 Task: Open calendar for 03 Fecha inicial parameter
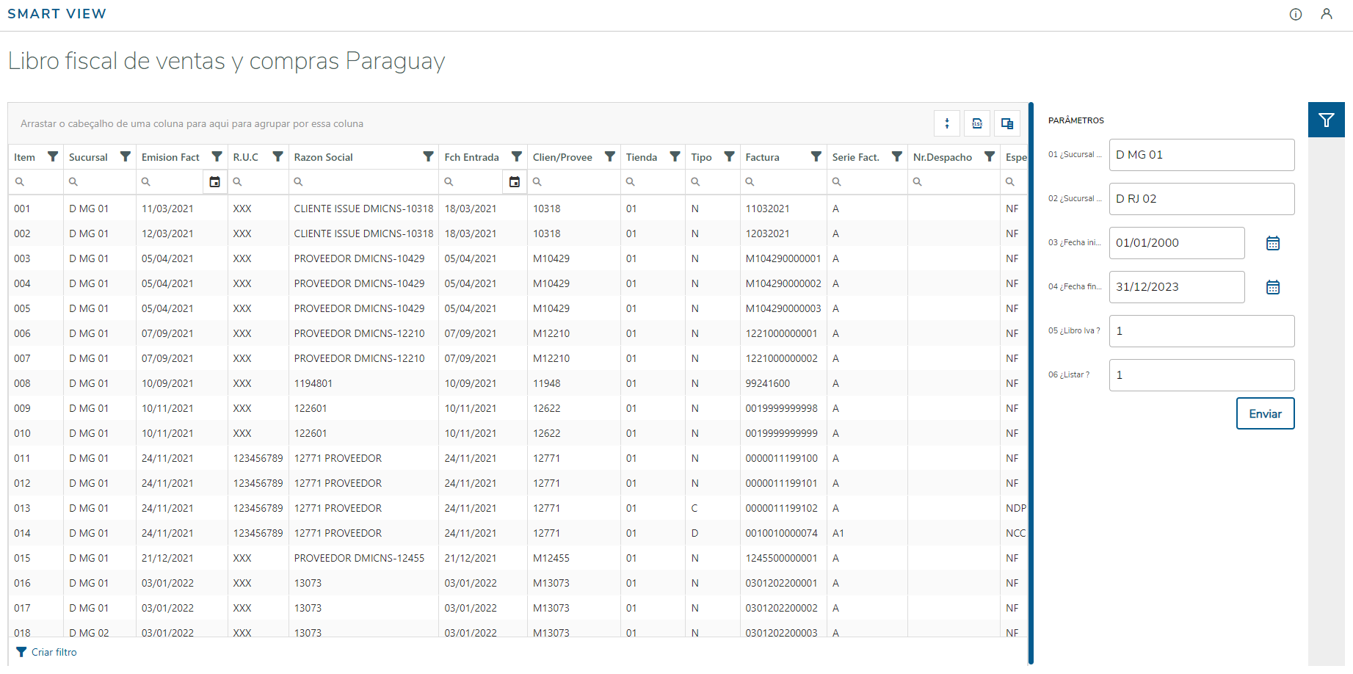click(x=1273, y=243)
